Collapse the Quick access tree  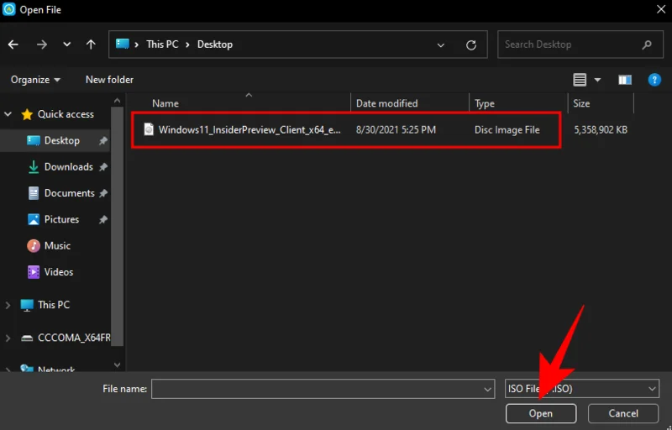tap(8, 114)
